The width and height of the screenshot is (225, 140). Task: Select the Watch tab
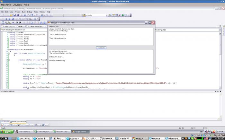[46, 125]
